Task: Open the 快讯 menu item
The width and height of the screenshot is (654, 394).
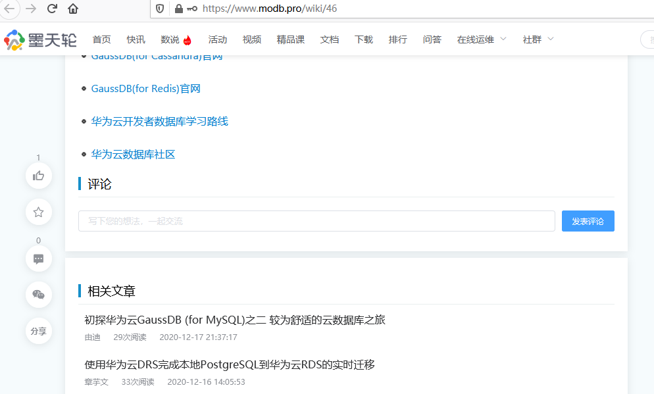Action: 136,39
